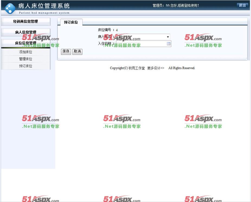Click inside the 入住日期 date field
The height and width of the screenshot is (202, 251).
(x=141, y=44)
